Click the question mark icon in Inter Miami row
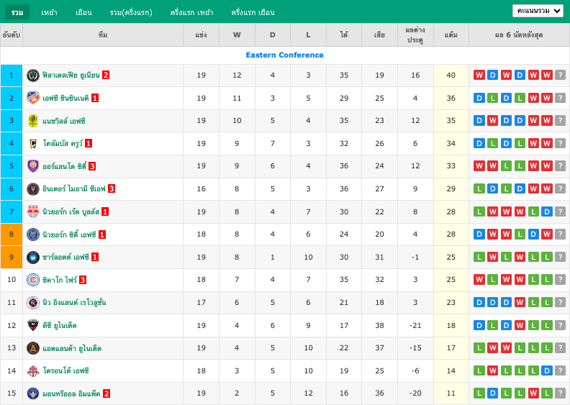 pyautogui.click(x=560, y=189)
